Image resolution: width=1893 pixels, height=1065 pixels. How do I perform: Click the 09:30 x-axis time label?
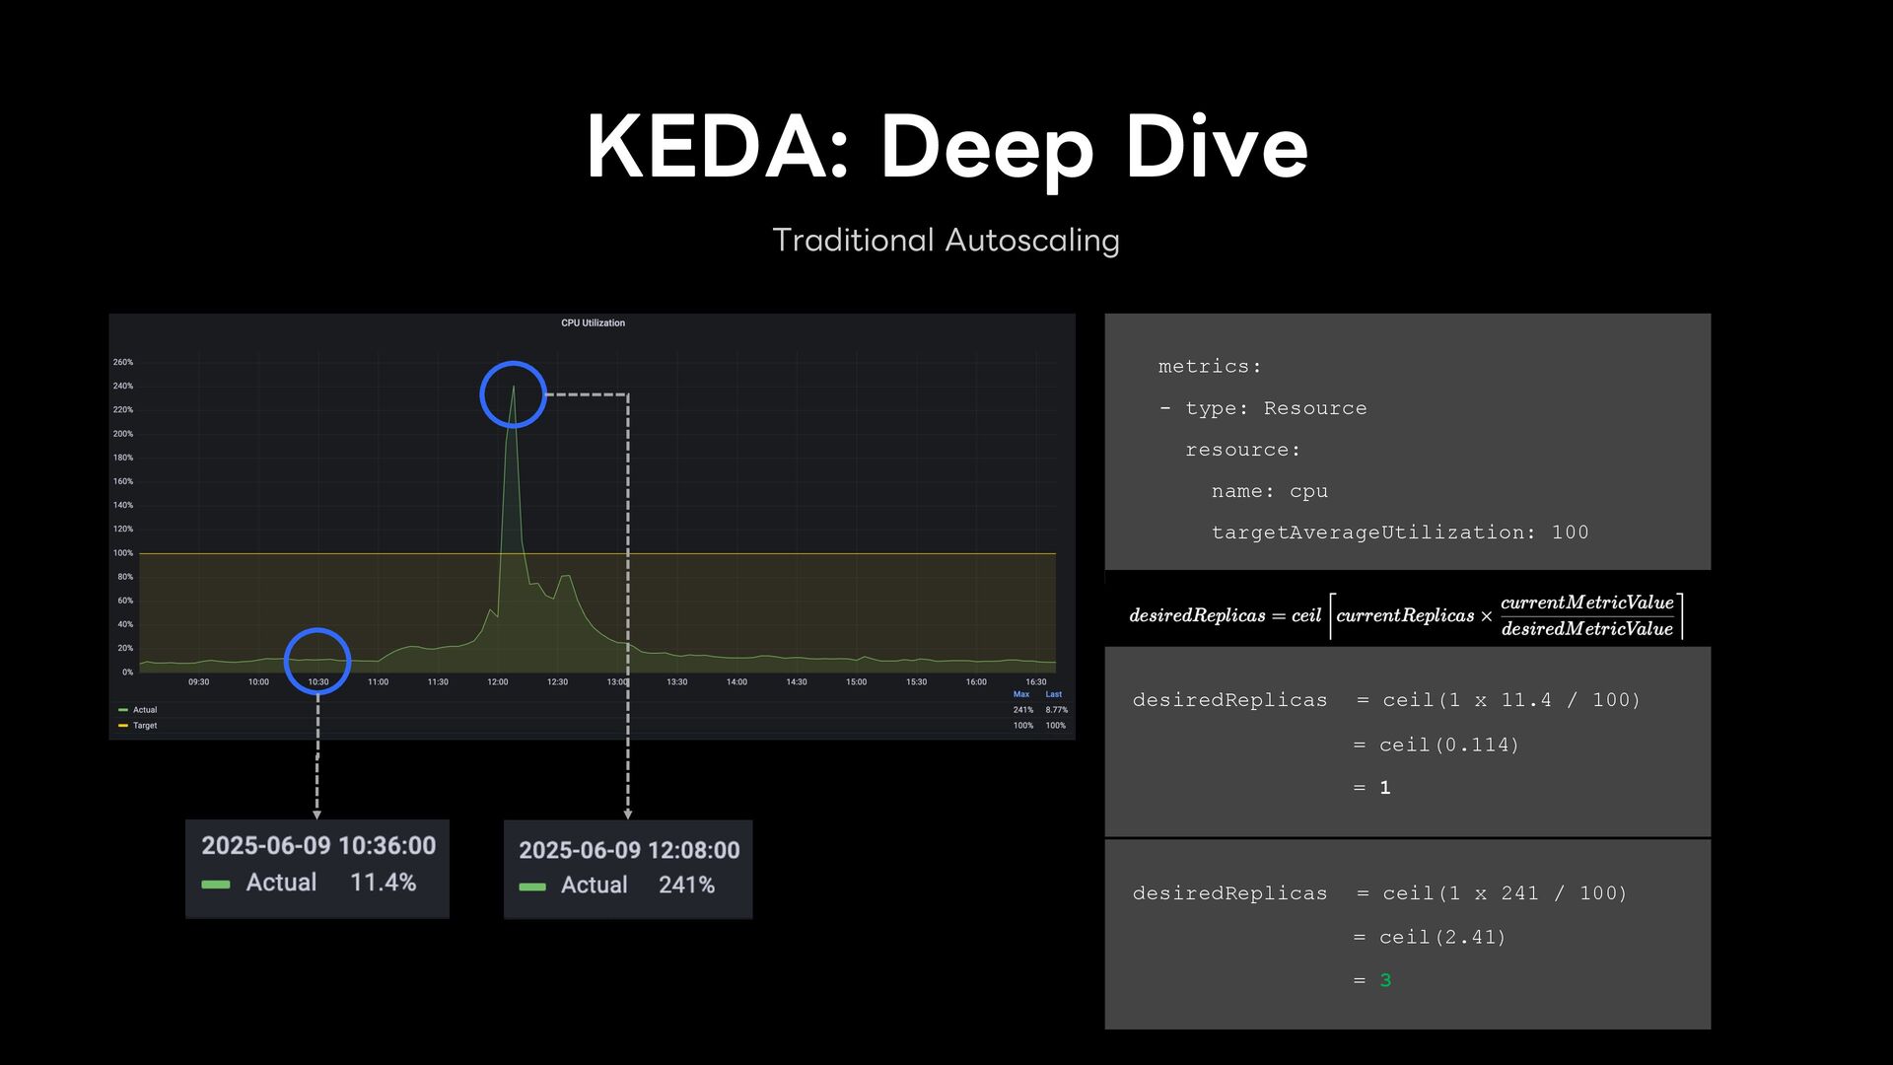[x=199, y=681]
